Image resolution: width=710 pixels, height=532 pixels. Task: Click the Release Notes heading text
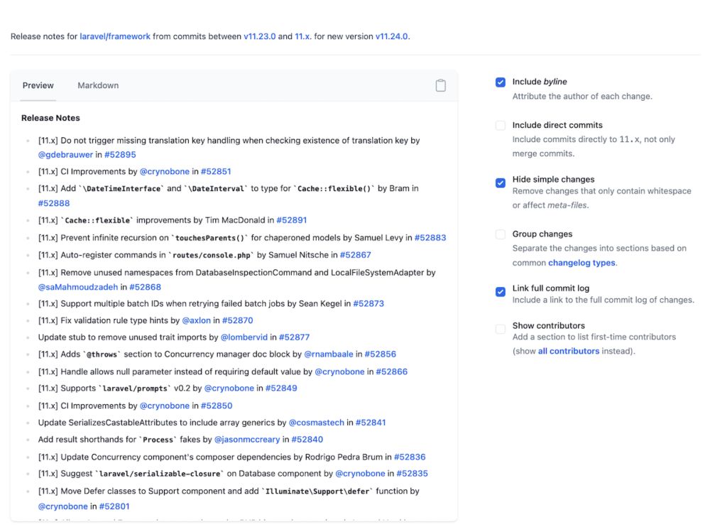[50, 118]
